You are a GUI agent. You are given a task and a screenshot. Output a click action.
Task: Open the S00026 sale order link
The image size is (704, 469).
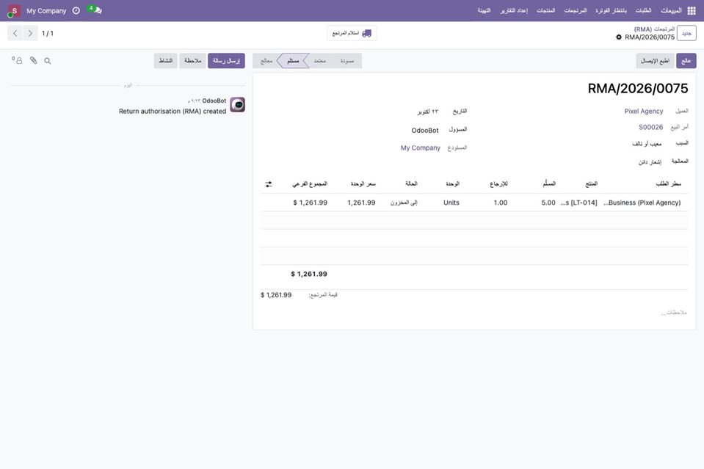click(x=650, y=128)
